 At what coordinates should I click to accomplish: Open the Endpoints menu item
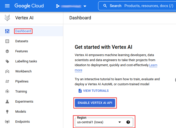(x=23, y=121)
